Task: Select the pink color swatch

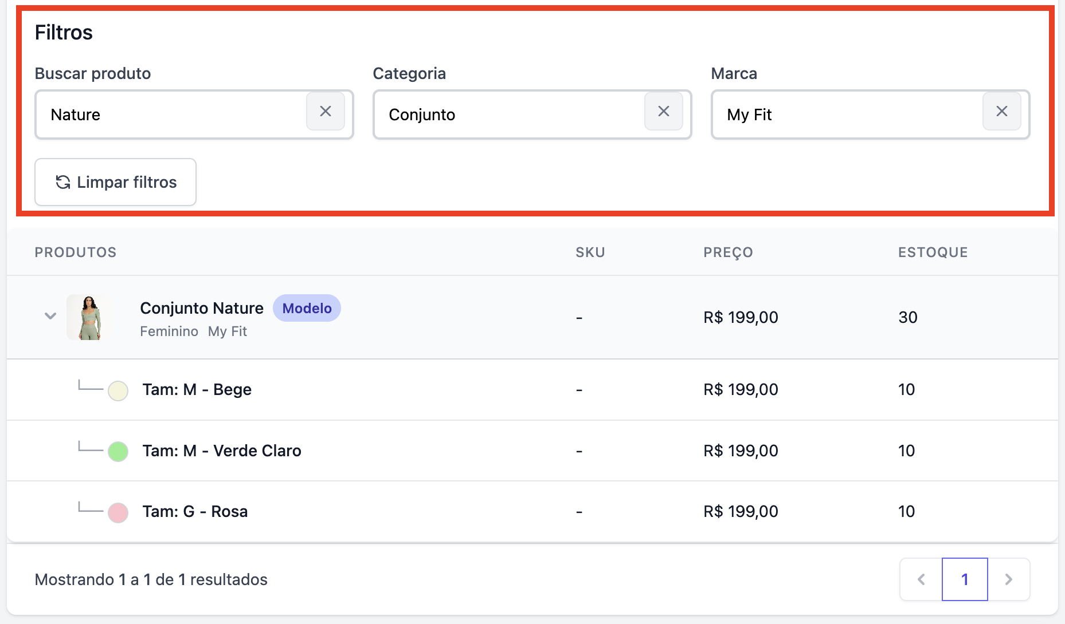Action: (118, 512)
